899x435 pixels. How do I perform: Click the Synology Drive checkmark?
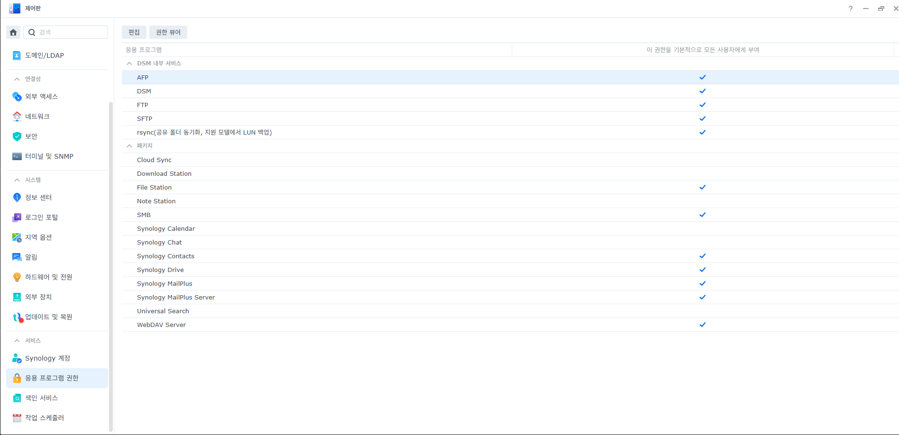pyautogui.click(x=703, y=270)
